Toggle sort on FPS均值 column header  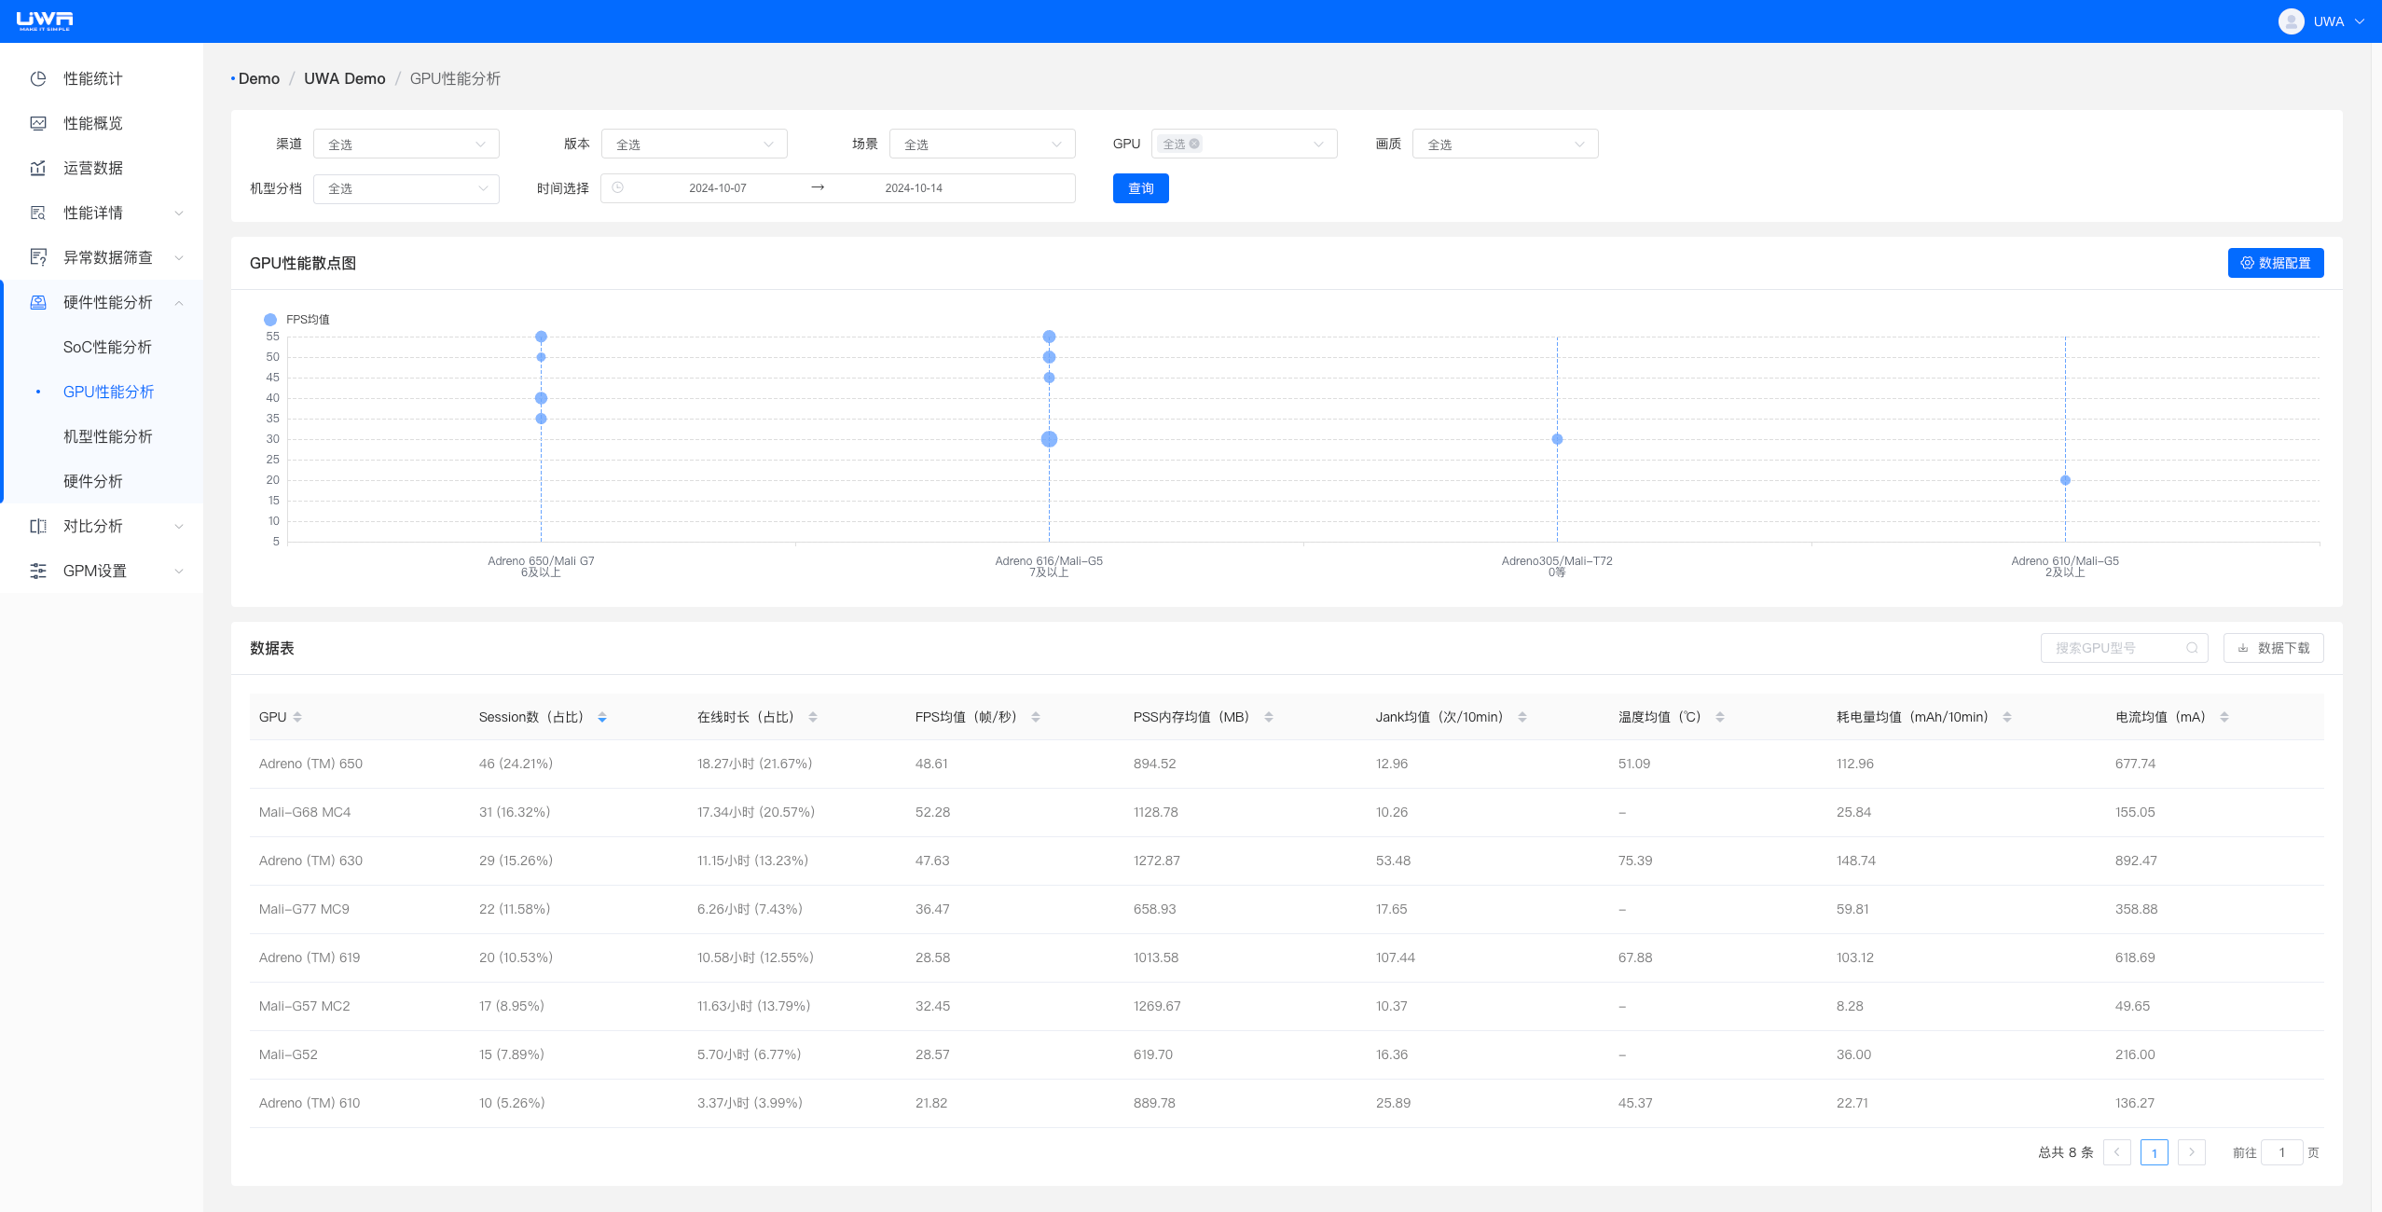[1035, 717]
